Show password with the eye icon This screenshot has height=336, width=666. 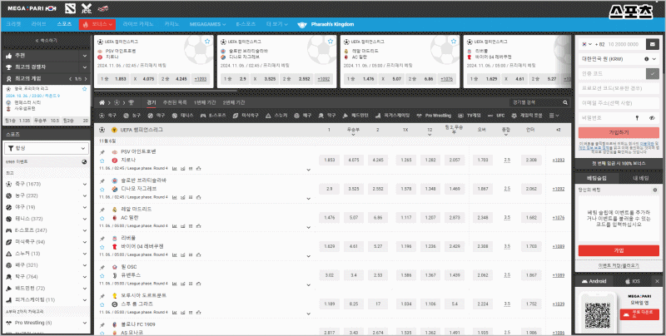tap(653, 118)
